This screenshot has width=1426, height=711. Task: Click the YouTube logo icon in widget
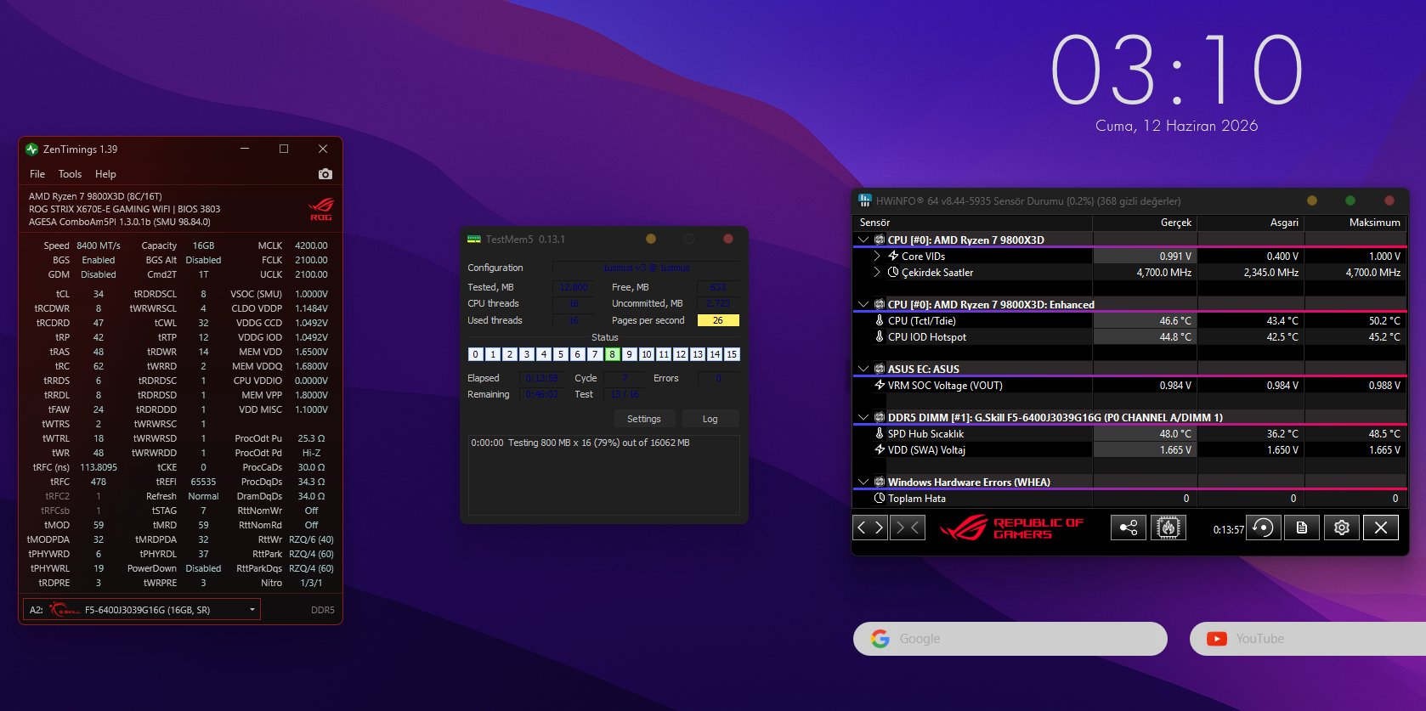(x=1217, y=639)
